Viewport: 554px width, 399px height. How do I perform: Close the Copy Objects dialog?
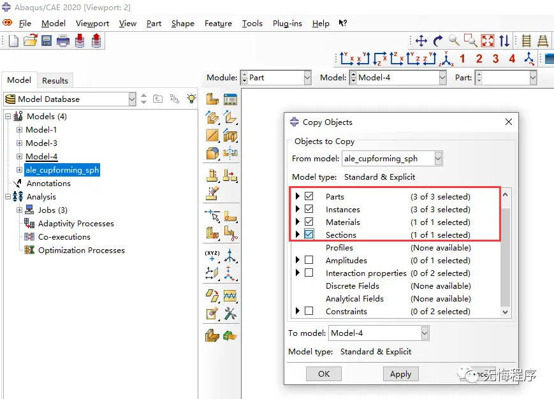coord(509,122)
